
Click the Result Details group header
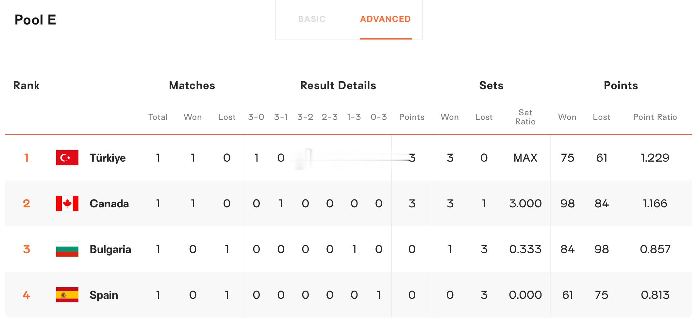point(338,86)
